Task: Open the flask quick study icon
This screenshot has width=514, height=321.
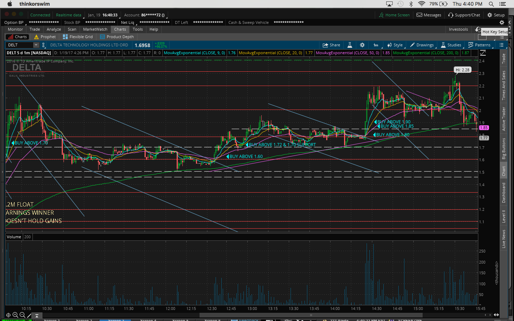Action: tap(350, 45)
